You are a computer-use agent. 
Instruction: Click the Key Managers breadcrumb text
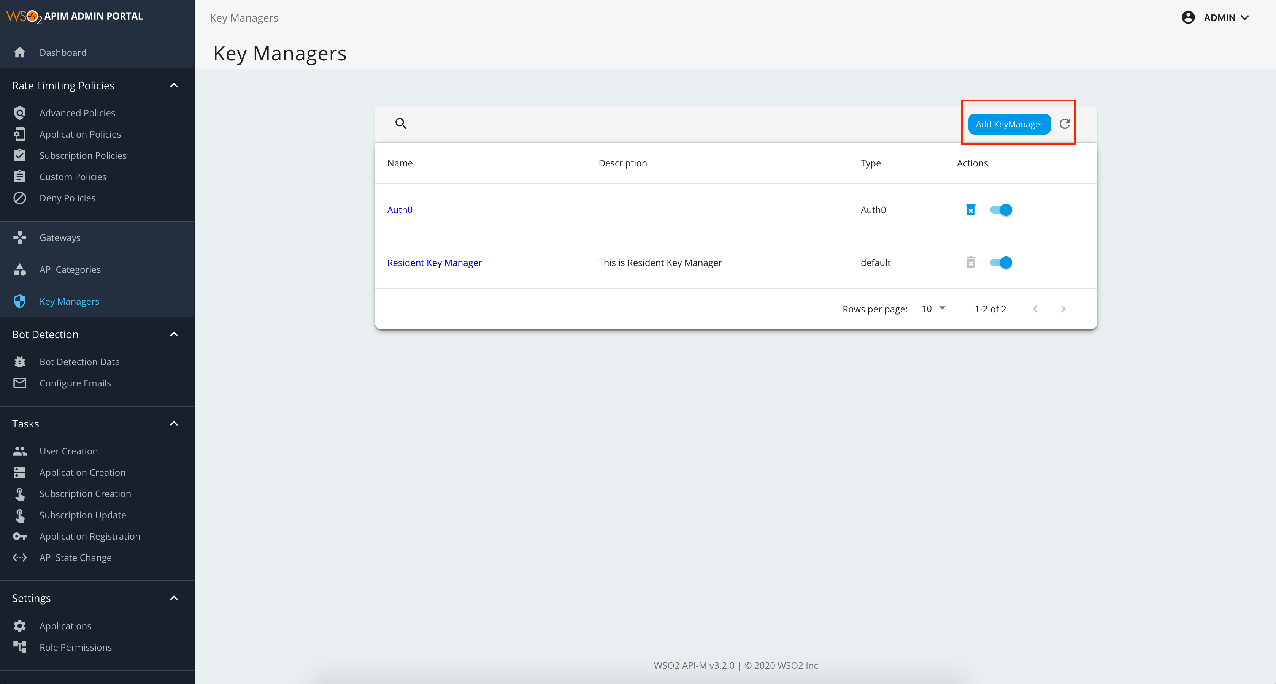(x=244, y=18)
